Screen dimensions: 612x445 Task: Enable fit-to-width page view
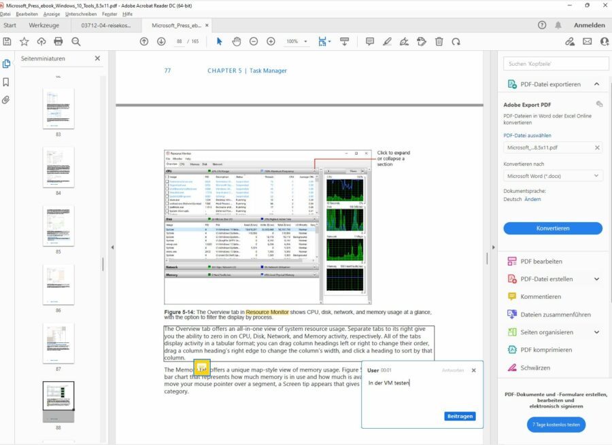[x=322, y=41]
